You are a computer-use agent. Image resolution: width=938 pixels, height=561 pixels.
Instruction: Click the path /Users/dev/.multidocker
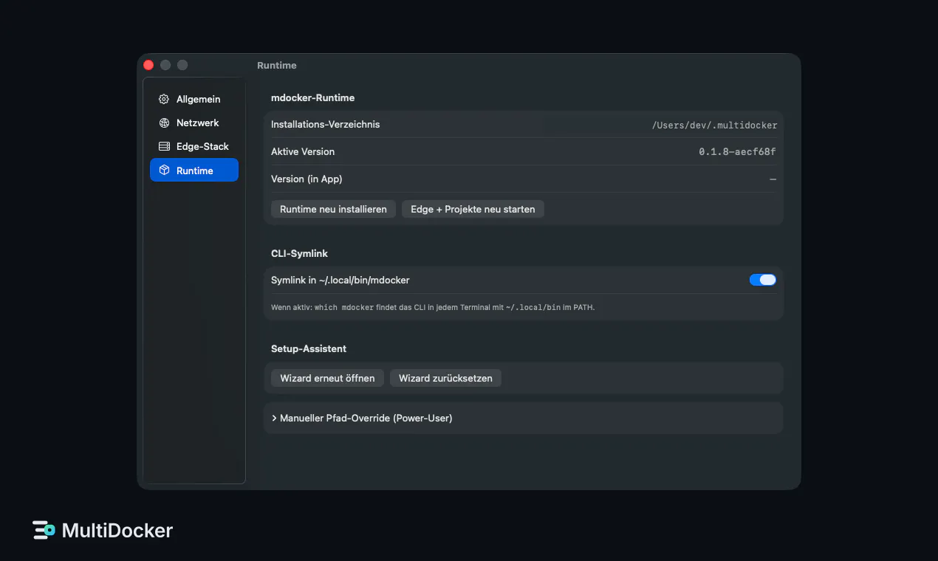click(x=714, y=125)
